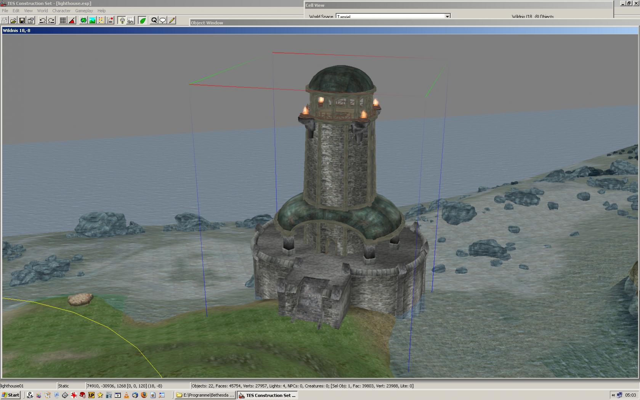Expand the World Space dropdown
640x400 pixels.
point(447,16)
